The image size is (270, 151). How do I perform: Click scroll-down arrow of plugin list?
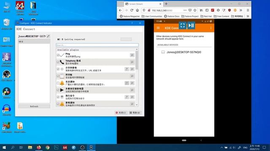(137, 104)
